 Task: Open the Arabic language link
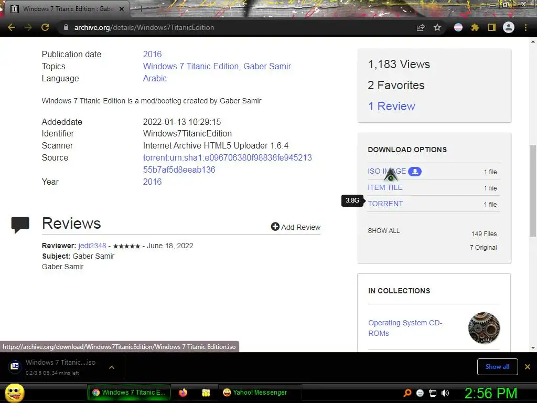(155, 78)
